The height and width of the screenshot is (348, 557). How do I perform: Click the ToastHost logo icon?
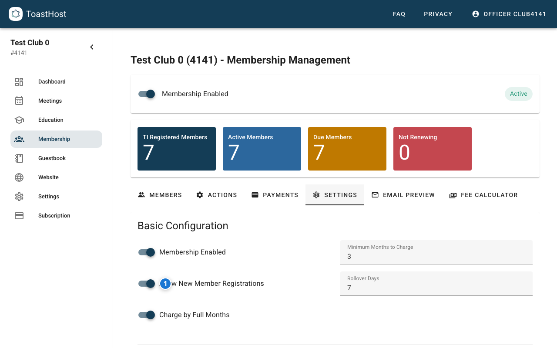coord(16,14)
